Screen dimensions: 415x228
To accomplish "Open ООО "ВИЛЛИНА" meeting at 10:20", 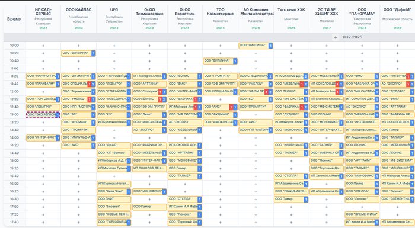I will pos(78,53).
